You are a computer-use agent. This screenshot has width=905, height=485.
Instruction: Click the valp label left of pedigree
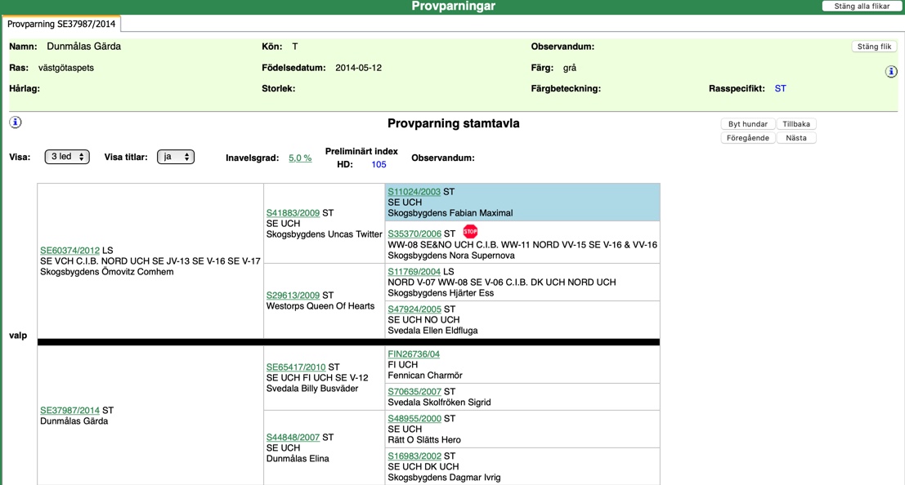pos(18,336)
